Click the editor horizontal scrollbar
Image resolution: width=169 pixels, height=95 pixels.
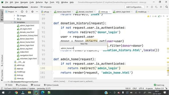click(75, 79)
